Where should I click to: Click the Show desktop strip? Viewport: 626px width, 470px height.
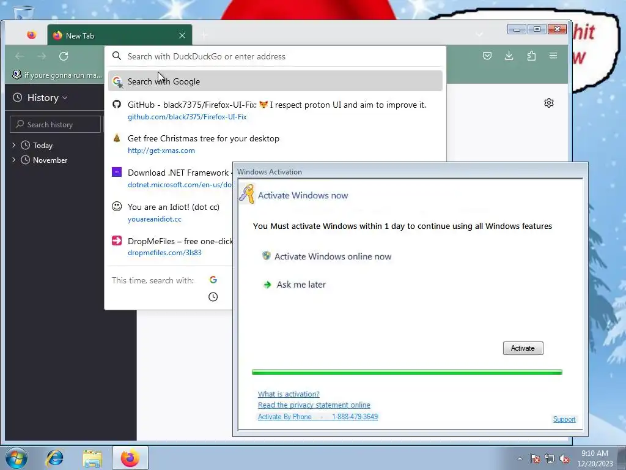tap(622, 458)
